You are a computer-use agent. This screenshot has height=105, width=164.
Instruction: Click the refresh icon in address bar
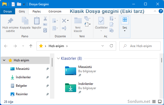(111, 46)
